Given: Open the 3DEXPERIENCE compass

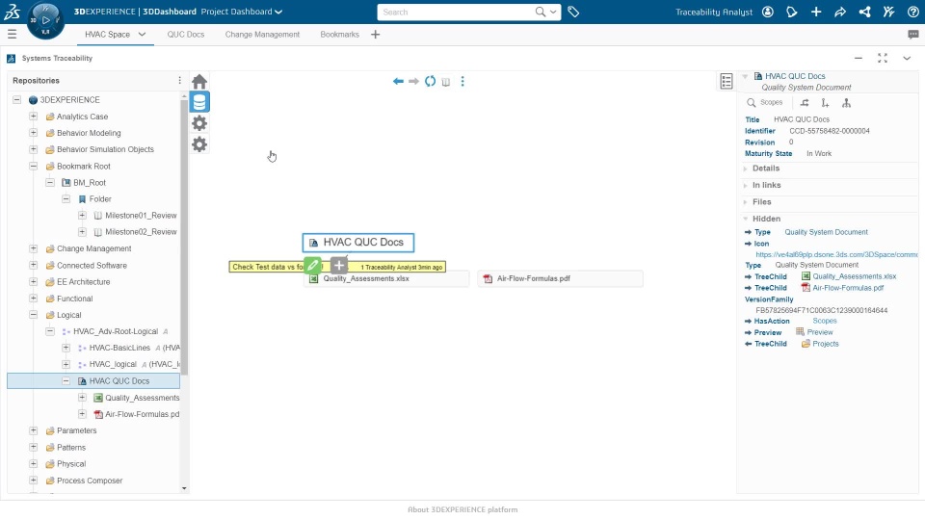Looking at the screenshot, I should tap(45, 20).
